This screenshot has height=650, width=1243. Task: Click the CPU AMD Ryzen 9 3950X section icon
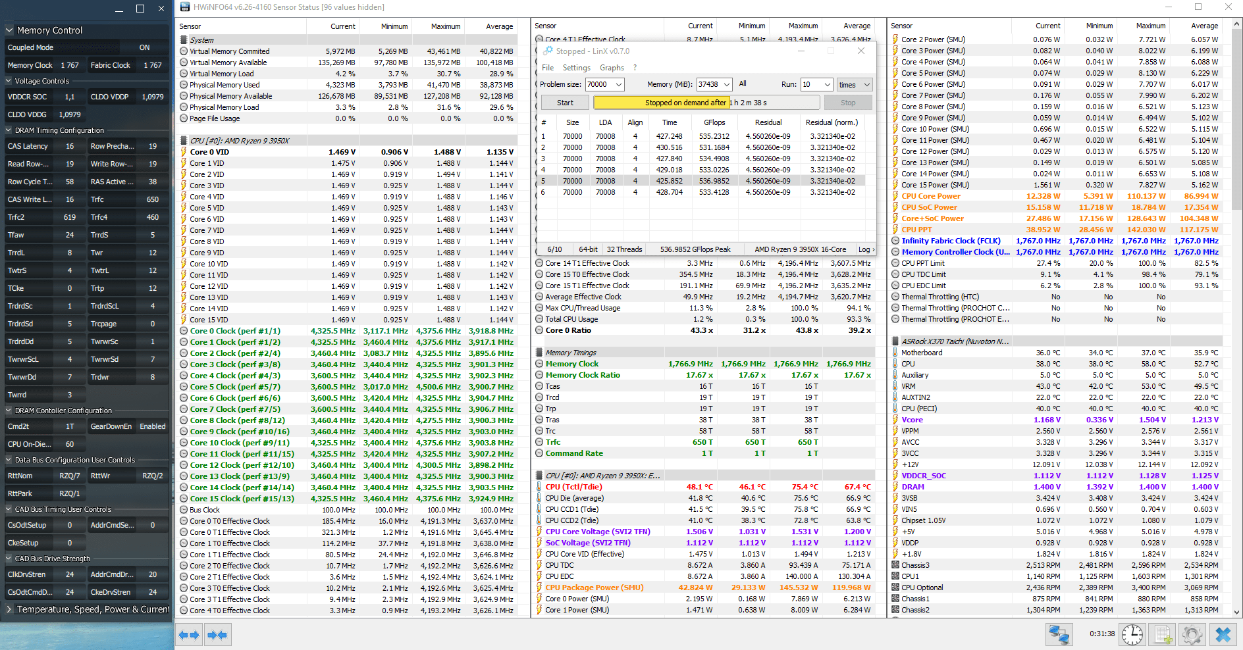(184, 141)
